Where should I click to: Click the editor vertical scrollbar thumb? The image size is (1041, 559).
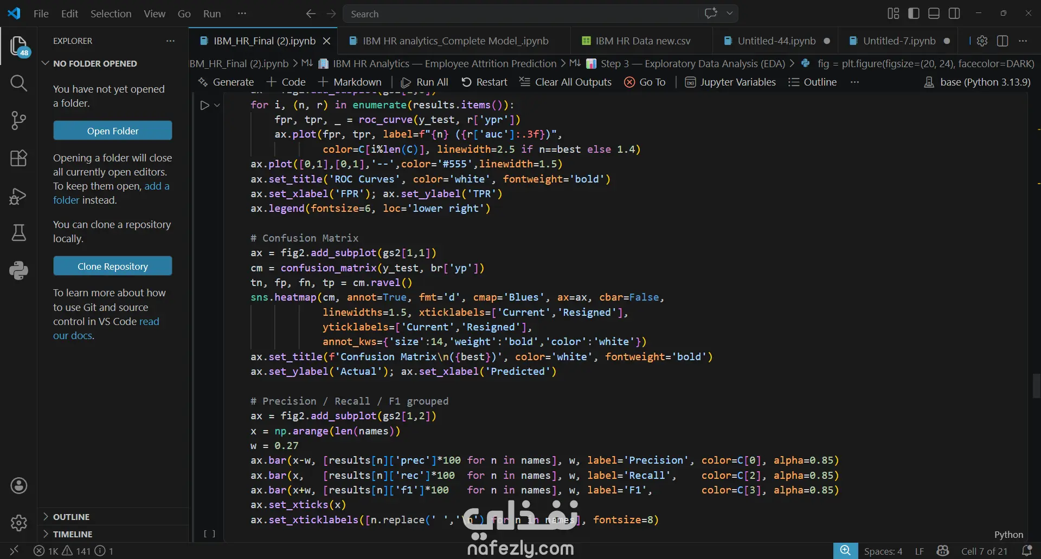click(x=1036, y=386)
